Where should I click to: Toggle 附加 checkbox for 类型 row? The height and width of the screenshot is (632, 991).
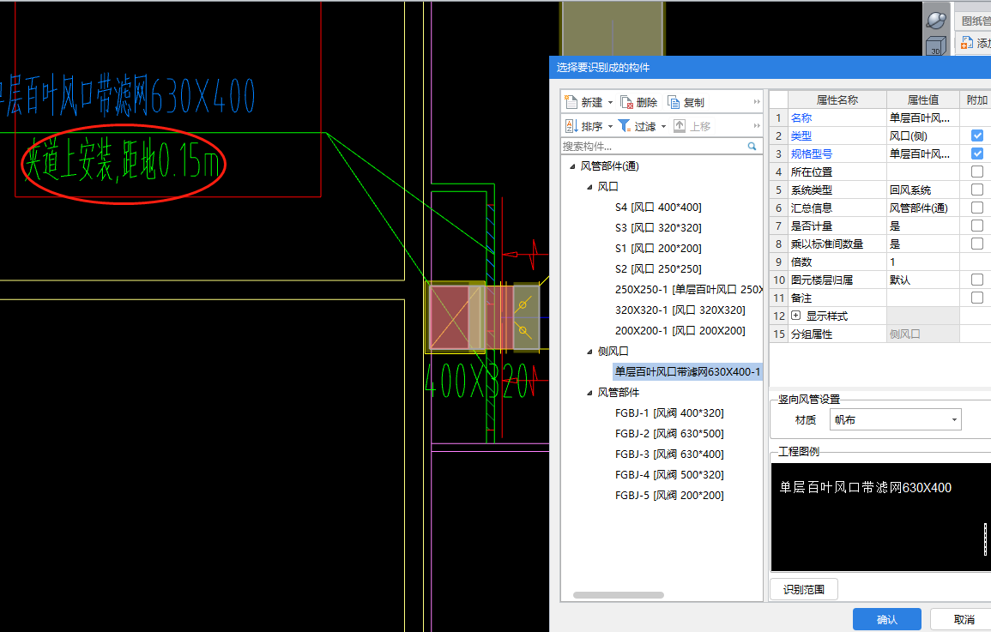point(977,135)
